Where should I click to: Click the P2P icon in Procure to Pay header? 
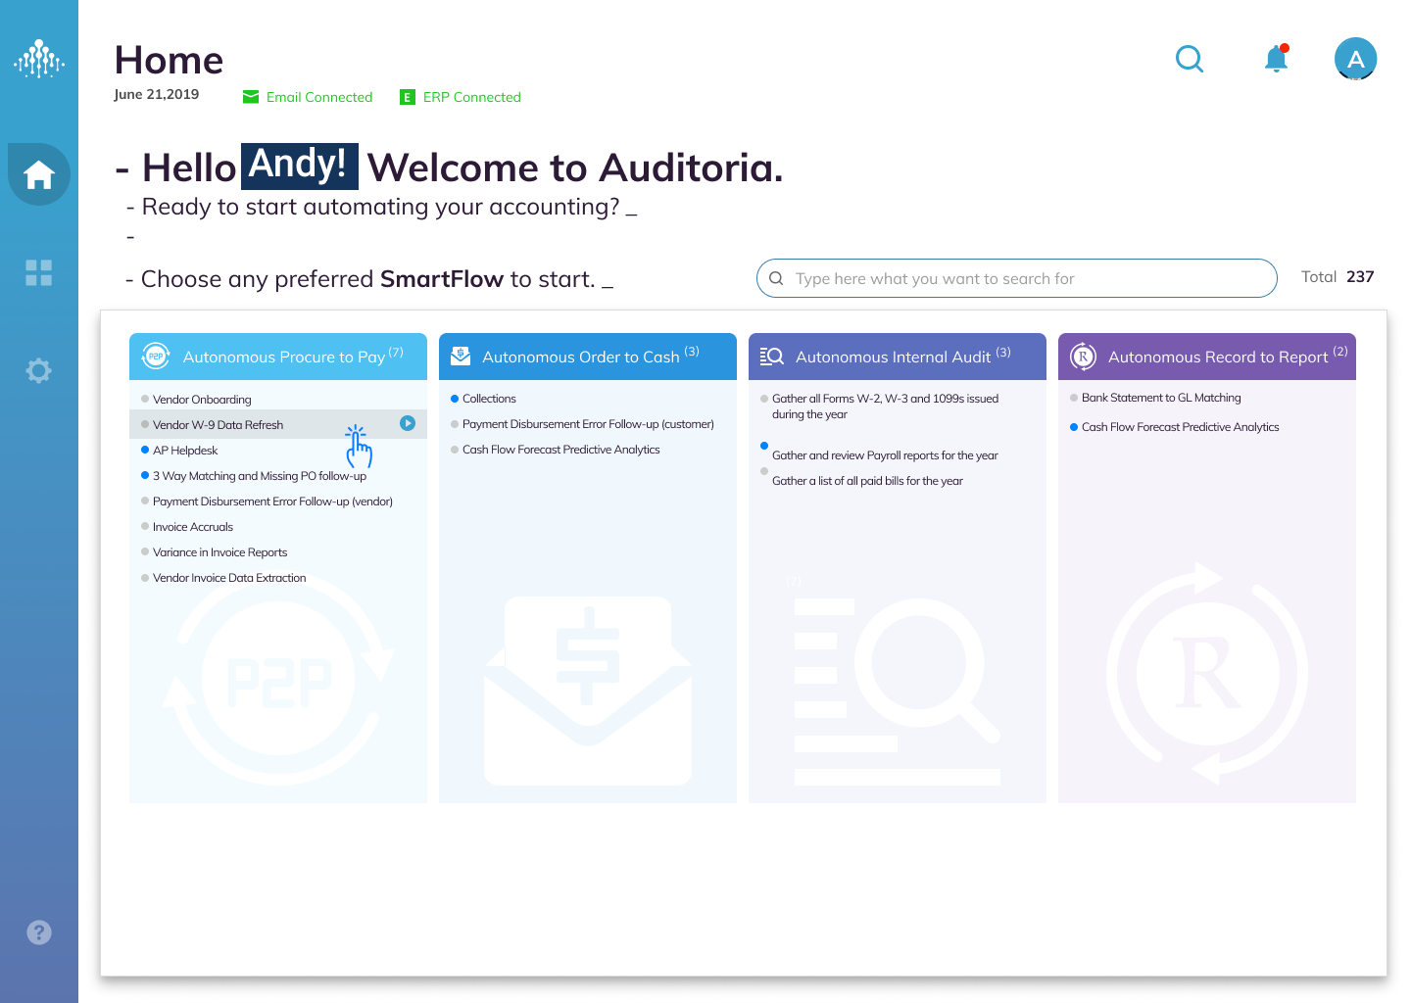[x=156, y=357]
